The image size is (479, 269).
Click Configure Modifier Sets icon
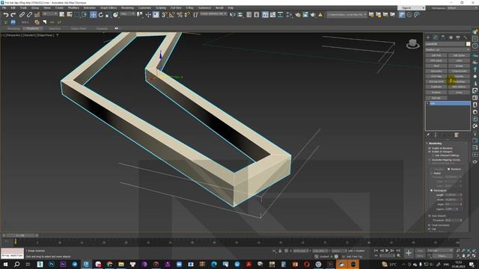tap(457, 134)
